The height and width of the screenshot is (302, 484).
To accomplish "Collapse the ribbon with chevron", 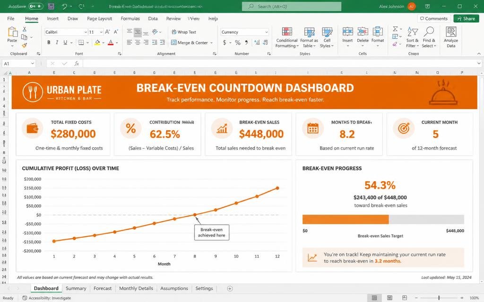I will 479,54.
